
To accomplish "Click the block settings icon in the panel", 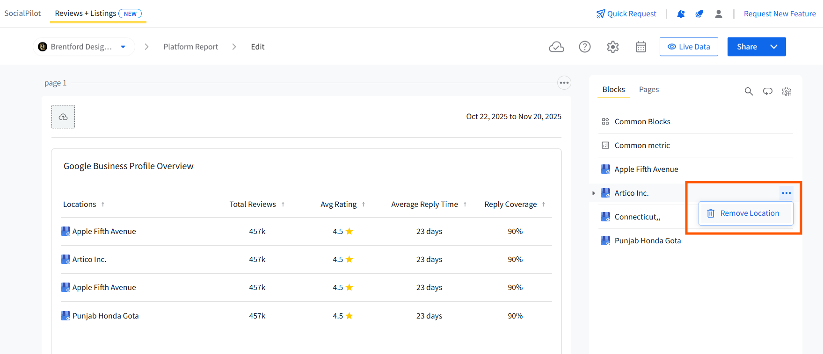I will click(787, 92).
